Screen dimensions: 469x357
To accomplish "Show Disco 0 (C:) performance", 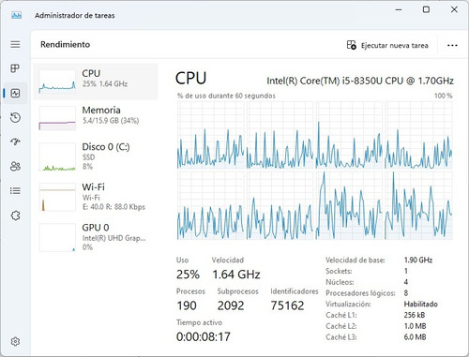I will tap(96, 156).
